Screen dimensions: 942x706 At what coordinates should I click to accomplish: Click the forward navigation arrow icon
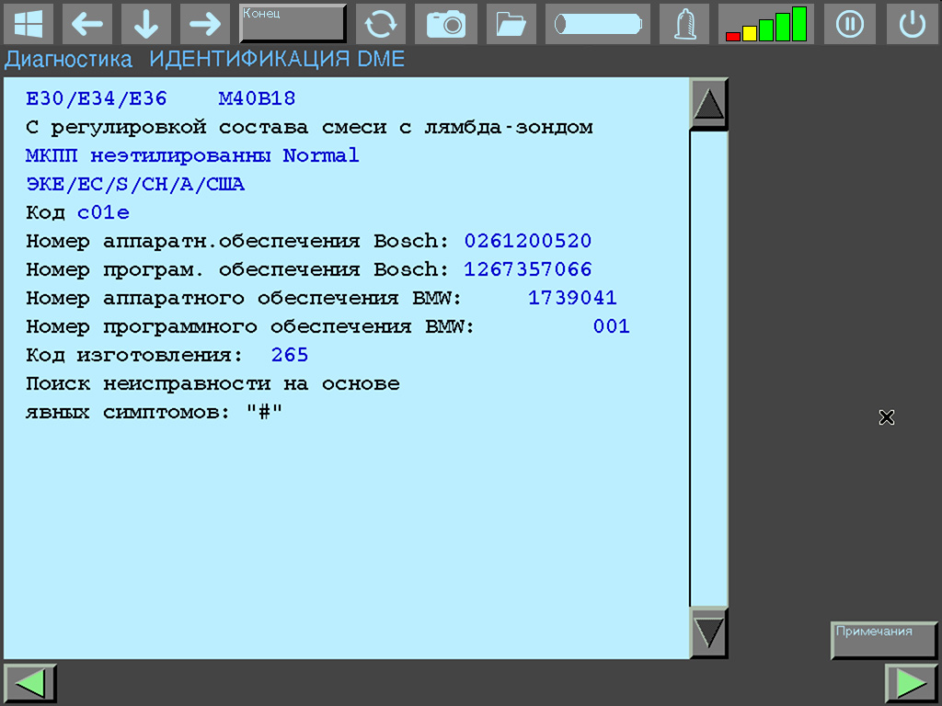204,24
